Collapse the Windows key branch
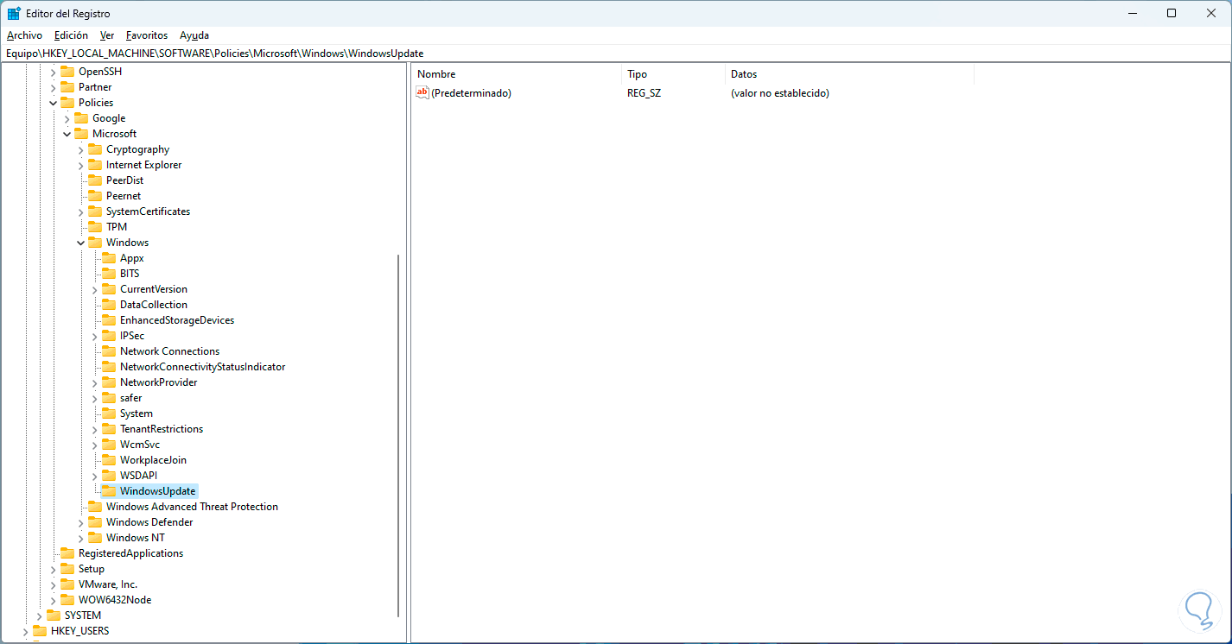Image resolution: width=1232 pixels, height=644 pixels. click(x=81, y=243)
